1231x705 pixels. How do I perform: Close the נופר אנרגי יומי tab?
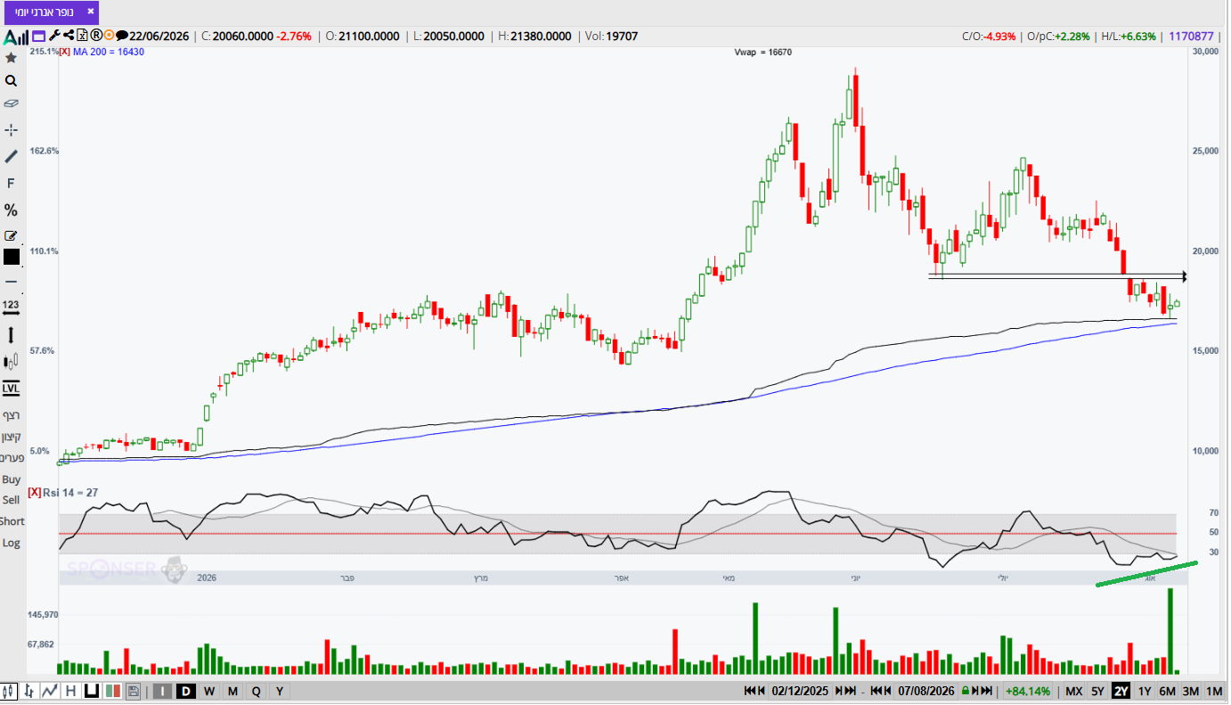pyautogui.click(x=90, y=11)
